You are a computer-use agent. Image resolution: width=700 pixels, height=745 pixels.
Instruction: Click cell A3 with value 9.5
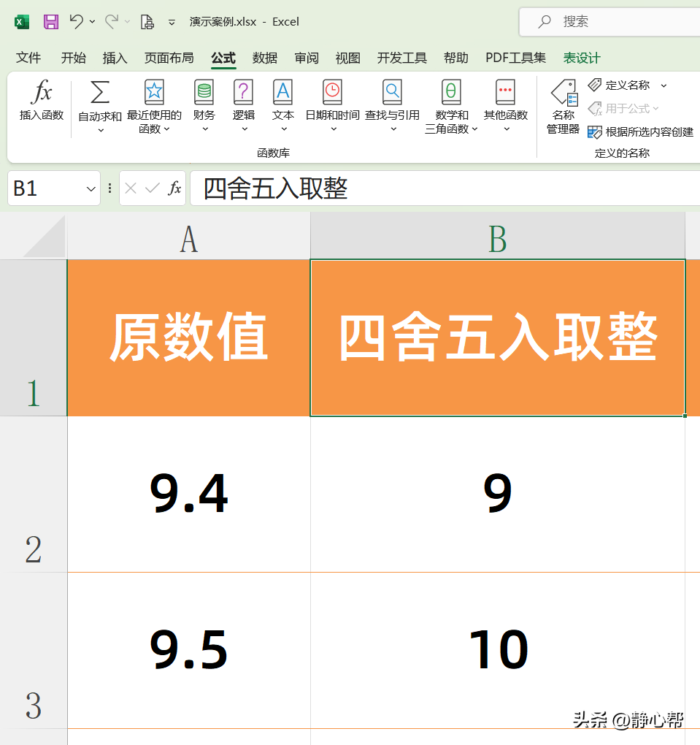pyautogui.click(x=189, y=651)
